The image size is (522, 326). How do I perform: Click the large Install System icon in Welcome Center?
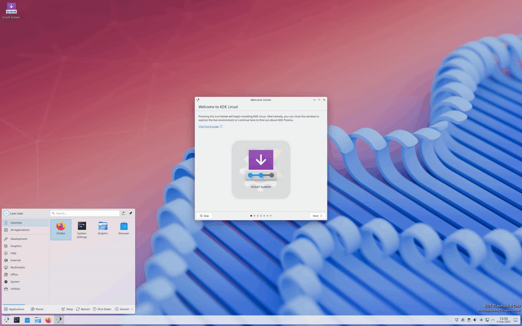(x=261, y=170)
